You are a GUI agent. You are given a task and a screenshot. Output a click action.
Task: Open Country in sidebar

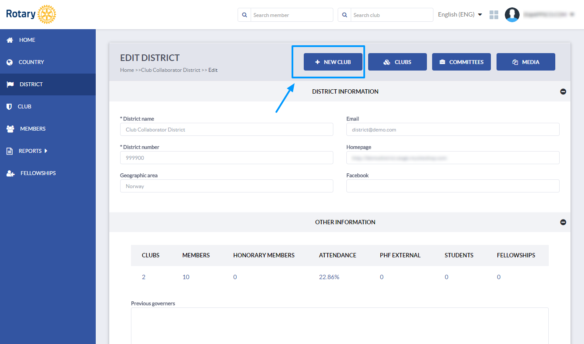point(48,62)
